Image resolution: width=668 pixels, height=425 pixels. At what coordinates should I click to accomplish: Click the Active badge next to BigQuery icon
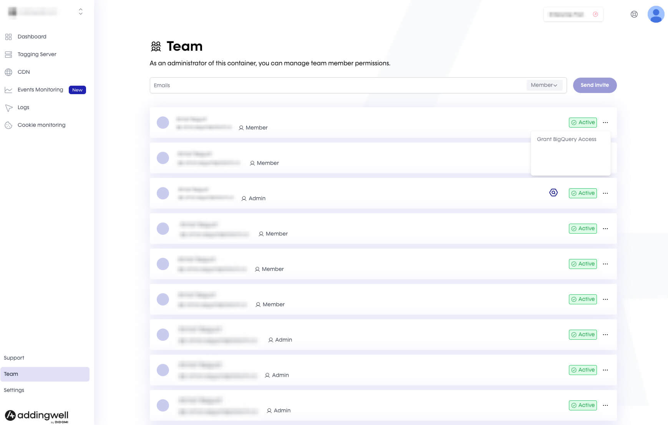tap(583, 193)
